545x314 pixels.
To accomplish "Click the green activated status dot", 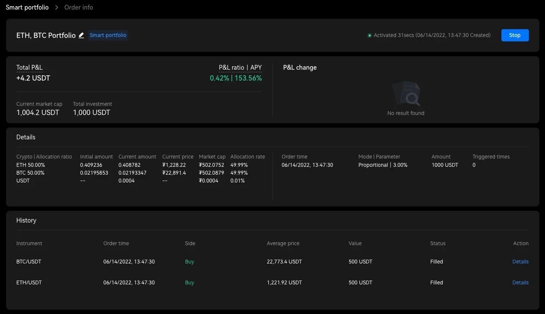I will (369, 35).
